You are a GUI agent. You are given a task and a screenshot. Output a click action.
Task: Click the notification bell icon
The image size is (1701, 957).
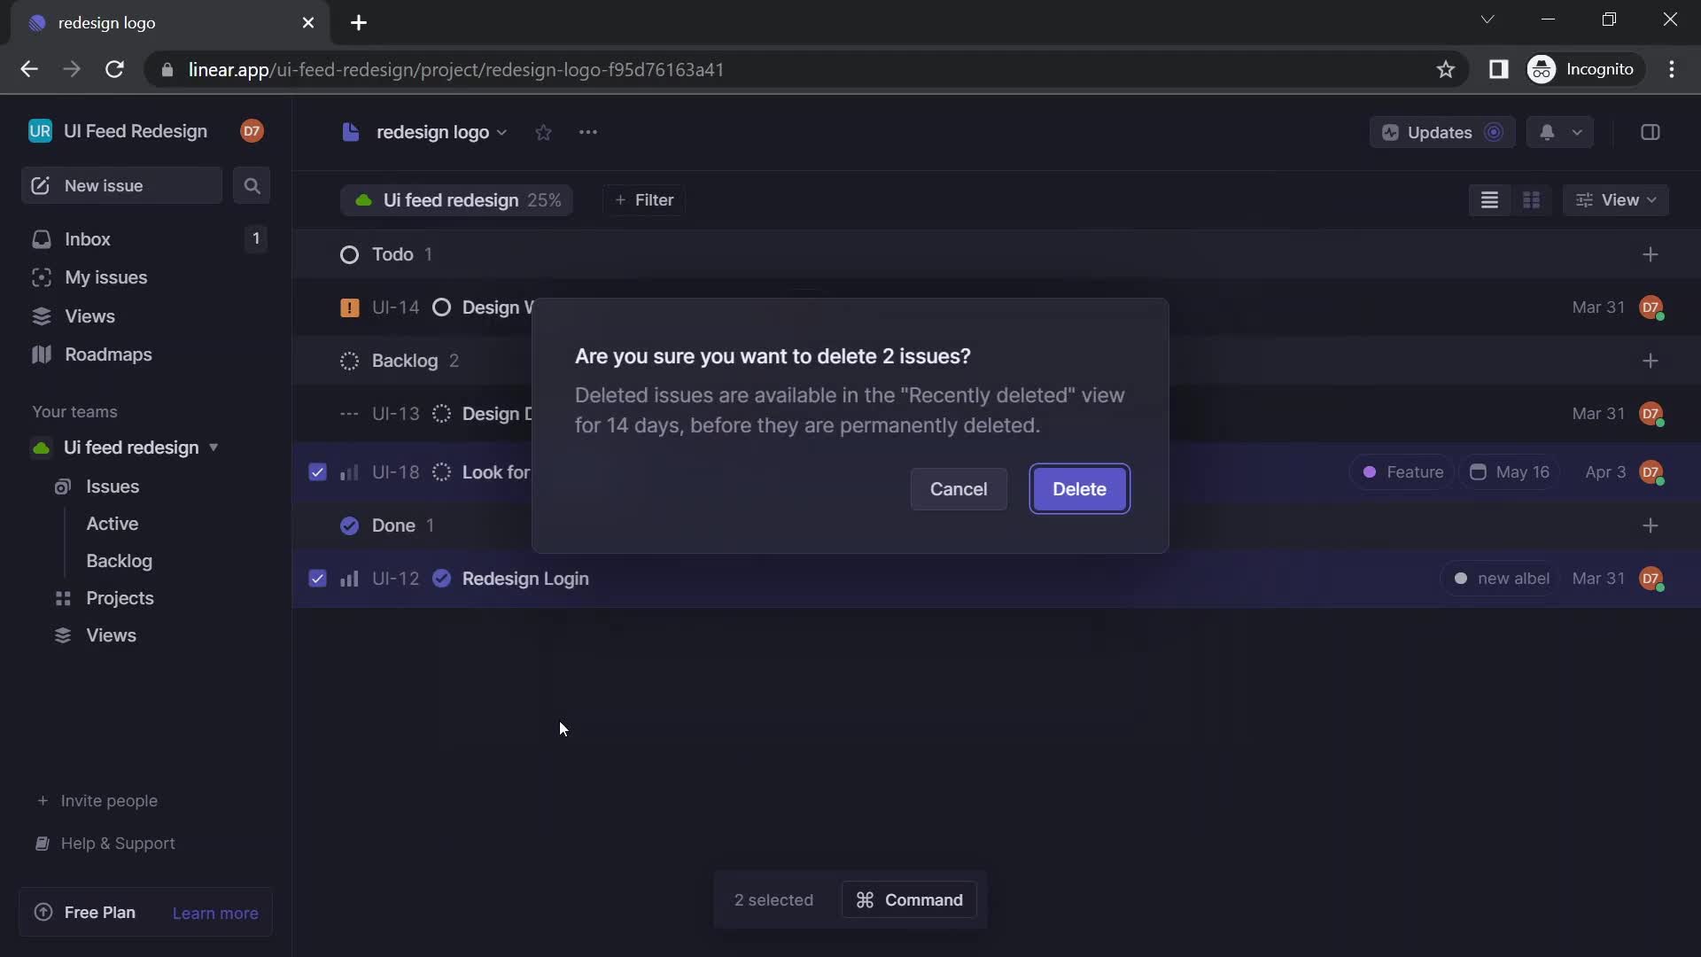click(1546, 132)
